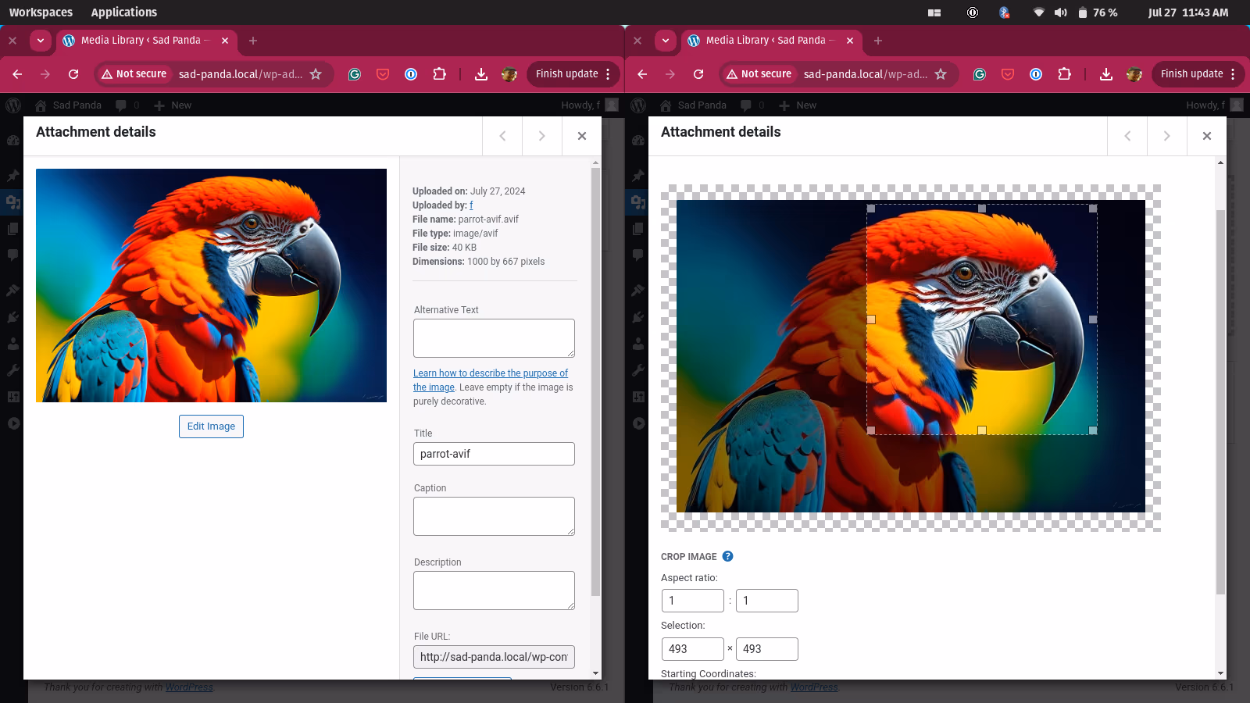Click the Title field containing parrot-avif
The width and height of the screenshot is (1250, 703).
click(x=494, y=454)
